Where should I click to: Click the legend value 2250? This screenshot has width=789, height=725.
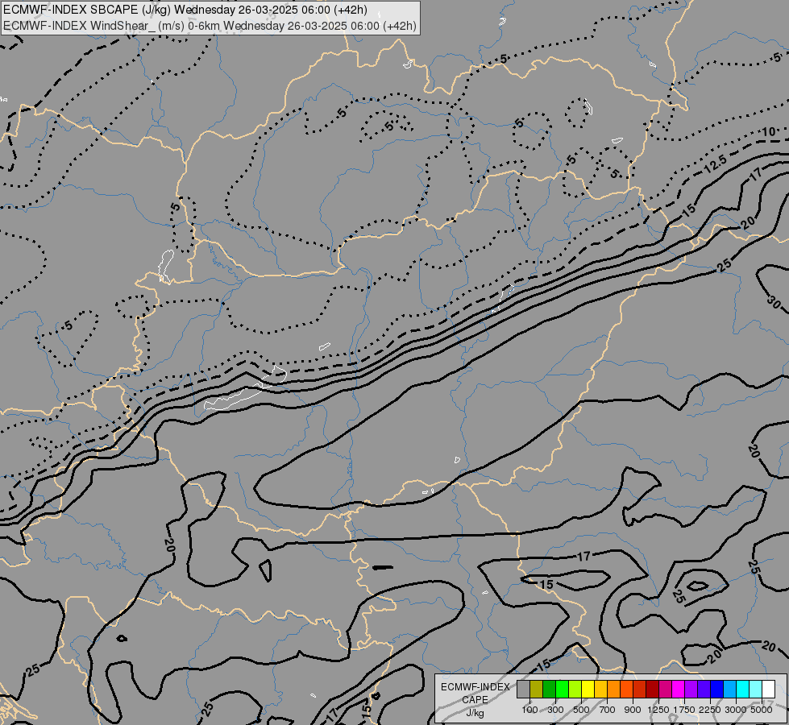710,710
